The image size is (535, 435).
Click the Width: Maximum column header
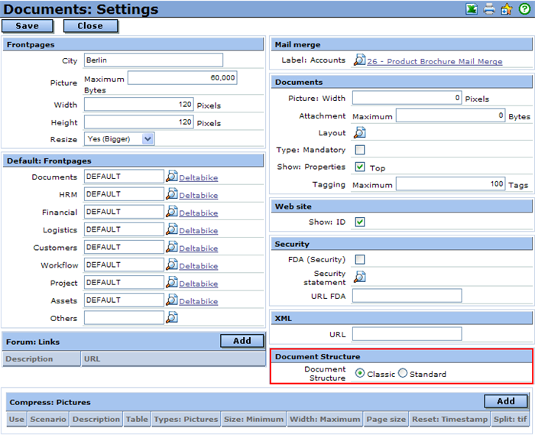click(x=325, y=419)
